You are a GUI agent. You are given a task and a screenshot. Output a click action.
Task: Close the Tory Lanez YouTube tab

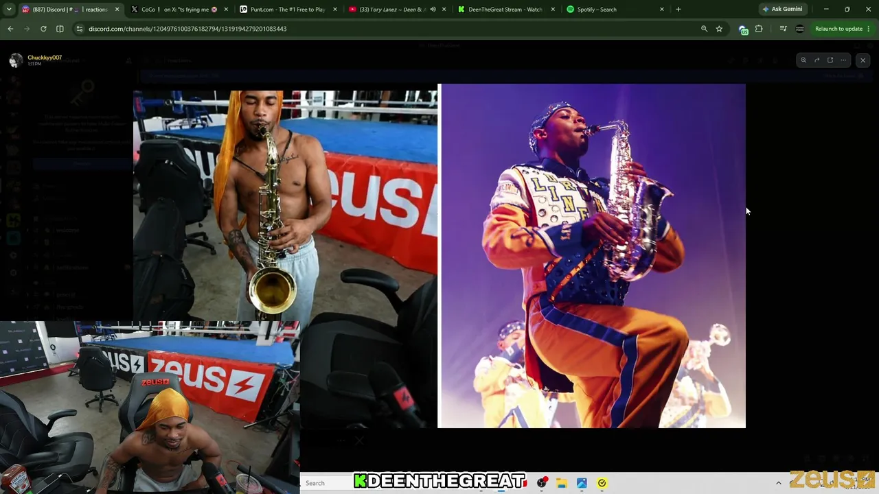tap(444, 10)
